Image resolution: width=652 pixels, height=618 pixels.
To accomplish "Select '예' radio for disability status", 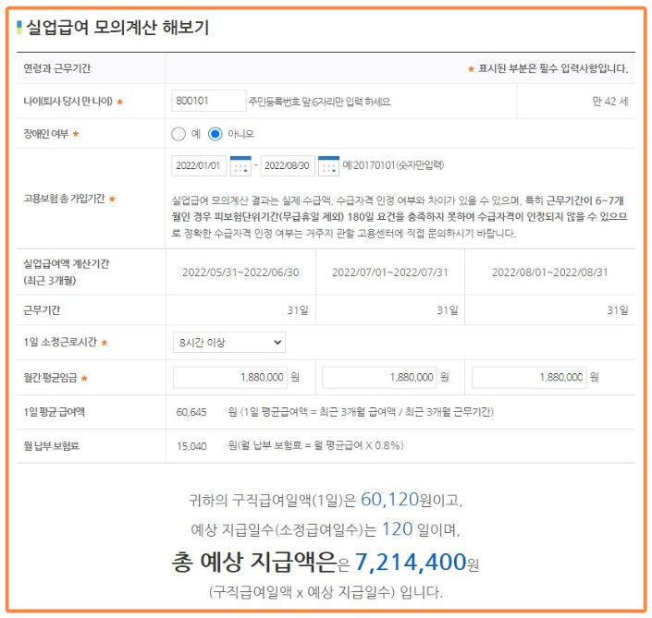I will pyautogui.click(x=178, y=134).
